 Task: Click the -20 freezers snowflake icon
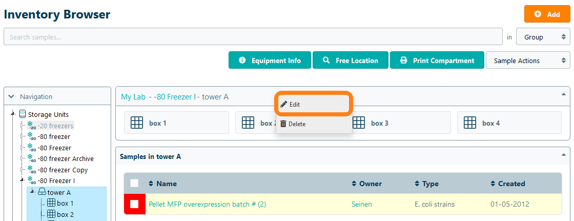pos(32,126)
